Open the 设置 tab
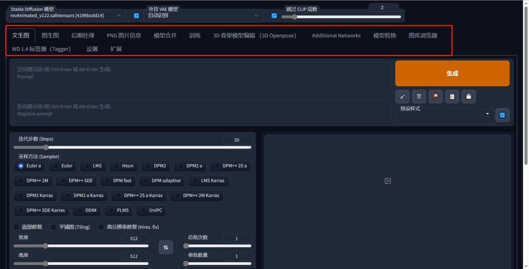Viewport: 529px width, 269px height. tap(92, 49)
